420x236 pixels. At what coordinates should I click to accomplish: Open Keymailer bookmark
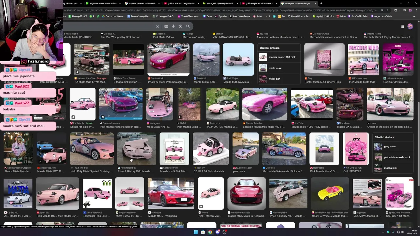coord(220,16)
